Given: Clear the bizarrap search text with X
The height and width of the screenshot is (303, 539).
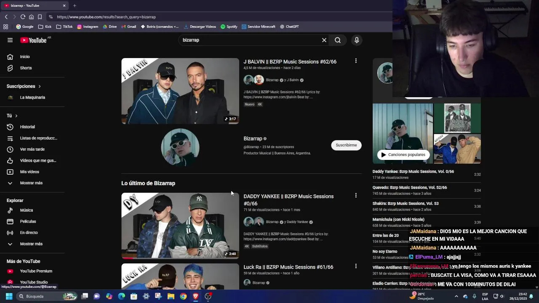Looking at the screenshot, I should pyautogui.click(x=324, y=40).
